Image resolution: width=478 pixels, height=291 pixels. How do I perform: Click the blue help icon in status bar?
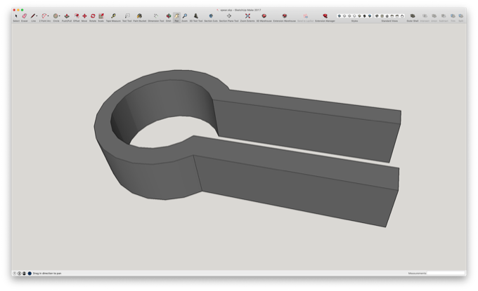(30, 273)
